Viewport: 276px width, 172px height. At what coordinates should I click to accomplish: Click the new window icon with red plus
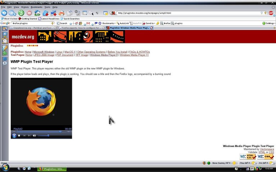click(53, 13)
